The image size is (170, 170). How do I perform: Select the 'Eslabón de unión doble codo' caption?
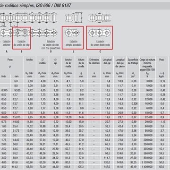[100, 43]
